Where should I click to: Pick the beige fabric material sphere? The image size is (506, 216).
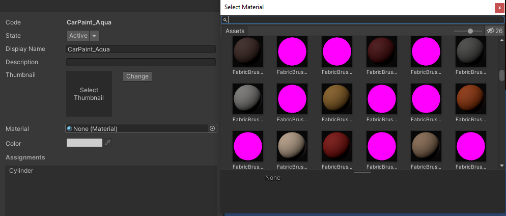[292, 146]
